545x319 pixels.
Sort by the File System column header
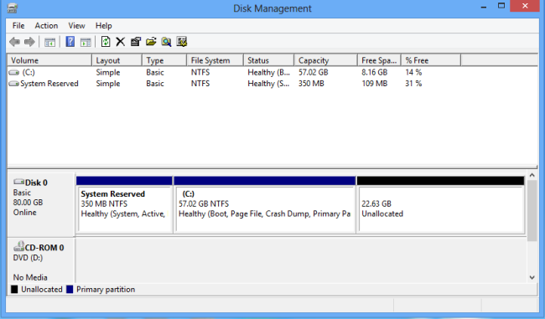click(x=215, y=60)
